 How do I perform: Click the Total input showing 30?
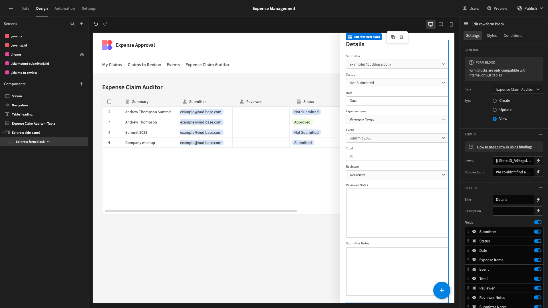pos(397,156)
